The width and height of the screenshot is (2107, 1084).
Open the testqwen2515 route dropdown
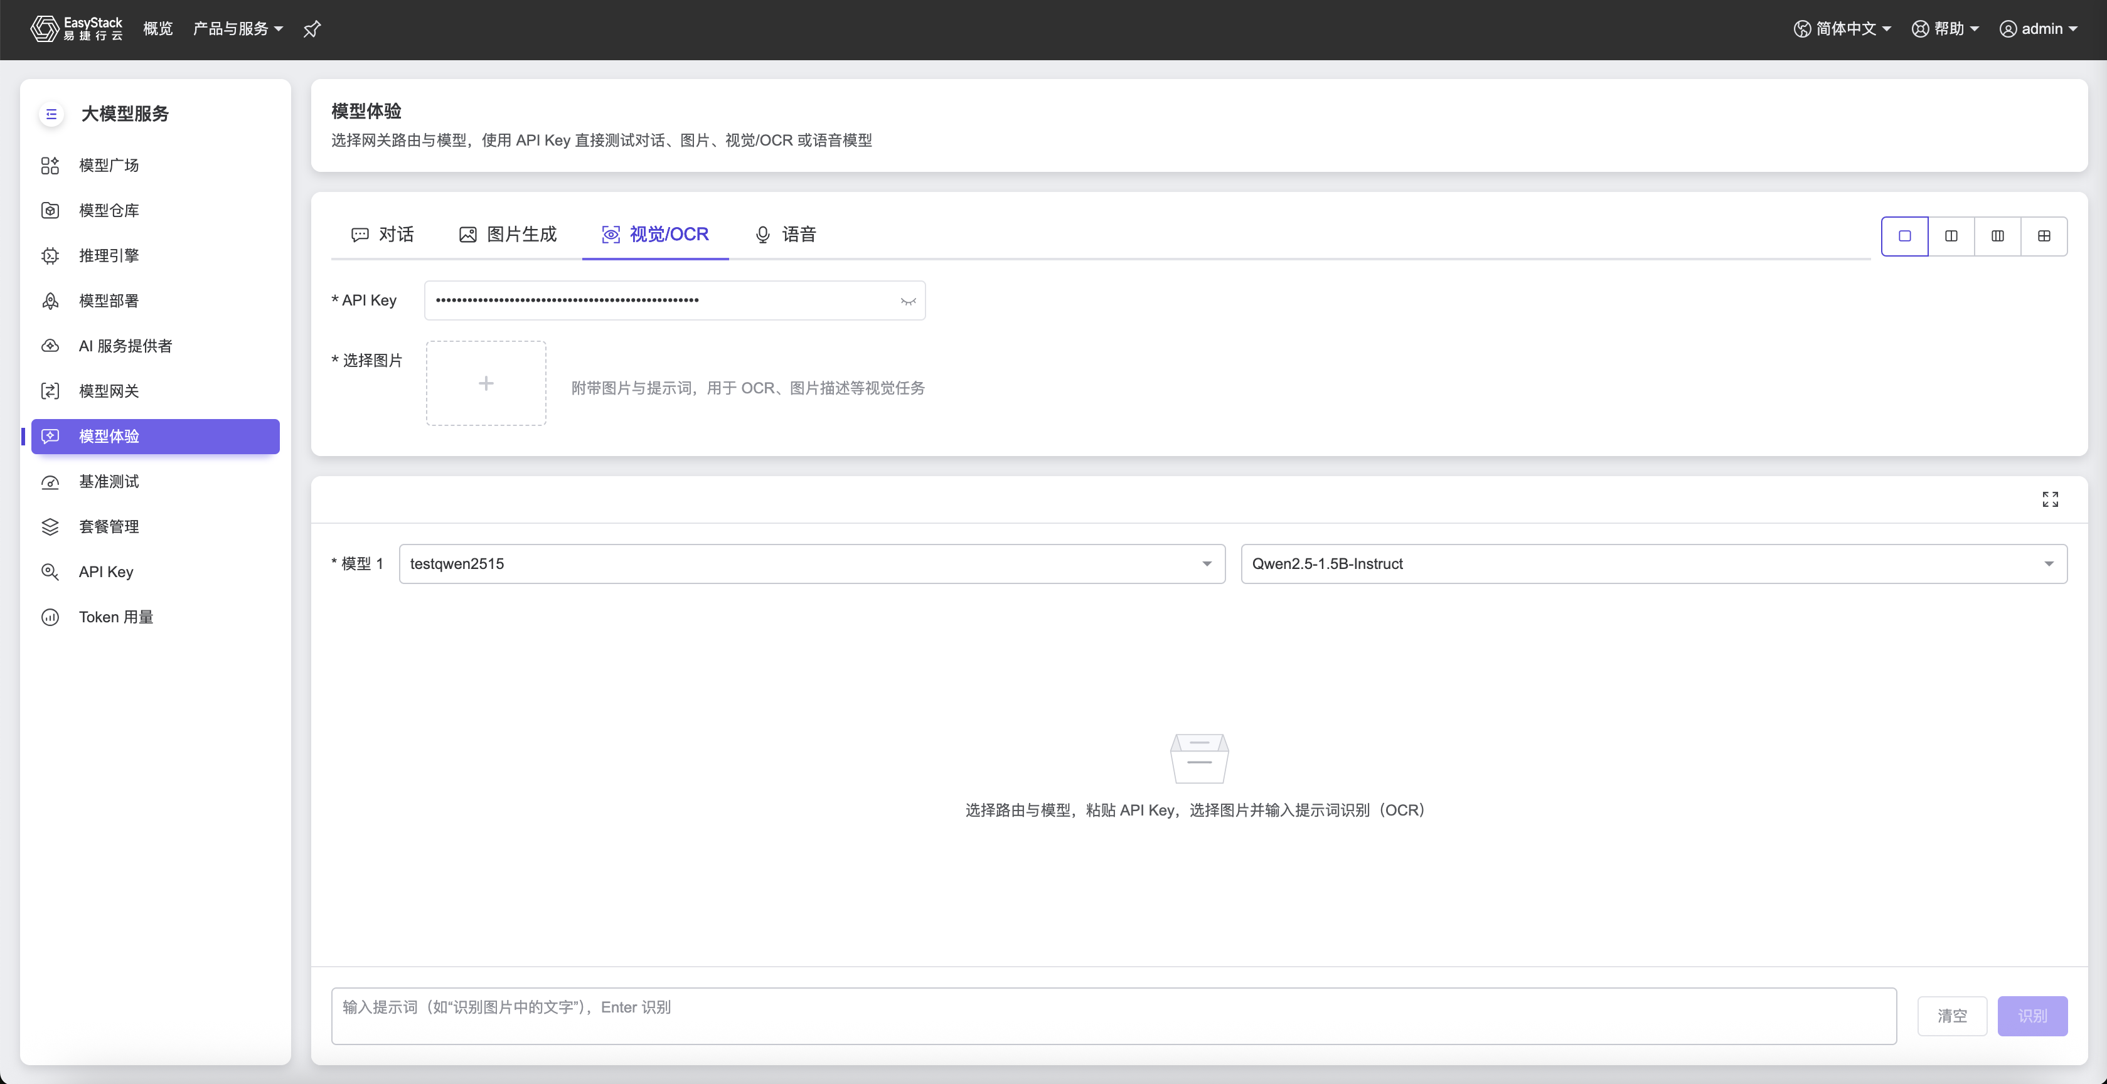coord(811,564)
